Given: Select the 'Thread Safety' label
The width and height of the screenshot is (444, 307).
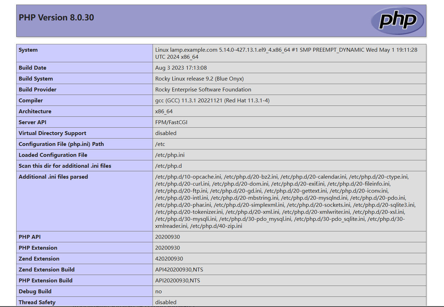Looking at the screenshot, I should tap(37, 302).
